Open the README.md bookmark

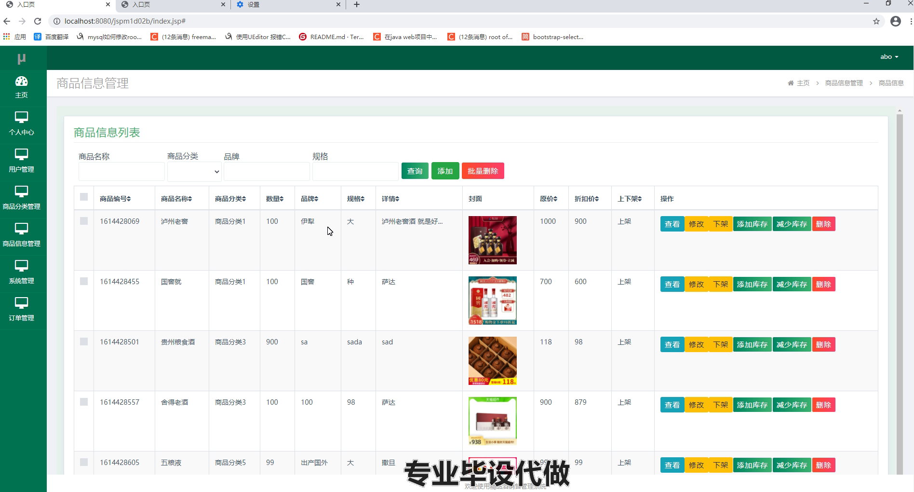[331, 37]
